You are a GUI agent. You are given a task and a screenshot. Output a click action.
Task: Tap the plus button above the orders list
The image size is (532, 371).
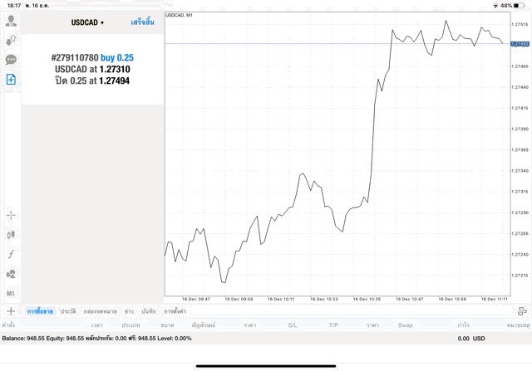pos(11,310)
